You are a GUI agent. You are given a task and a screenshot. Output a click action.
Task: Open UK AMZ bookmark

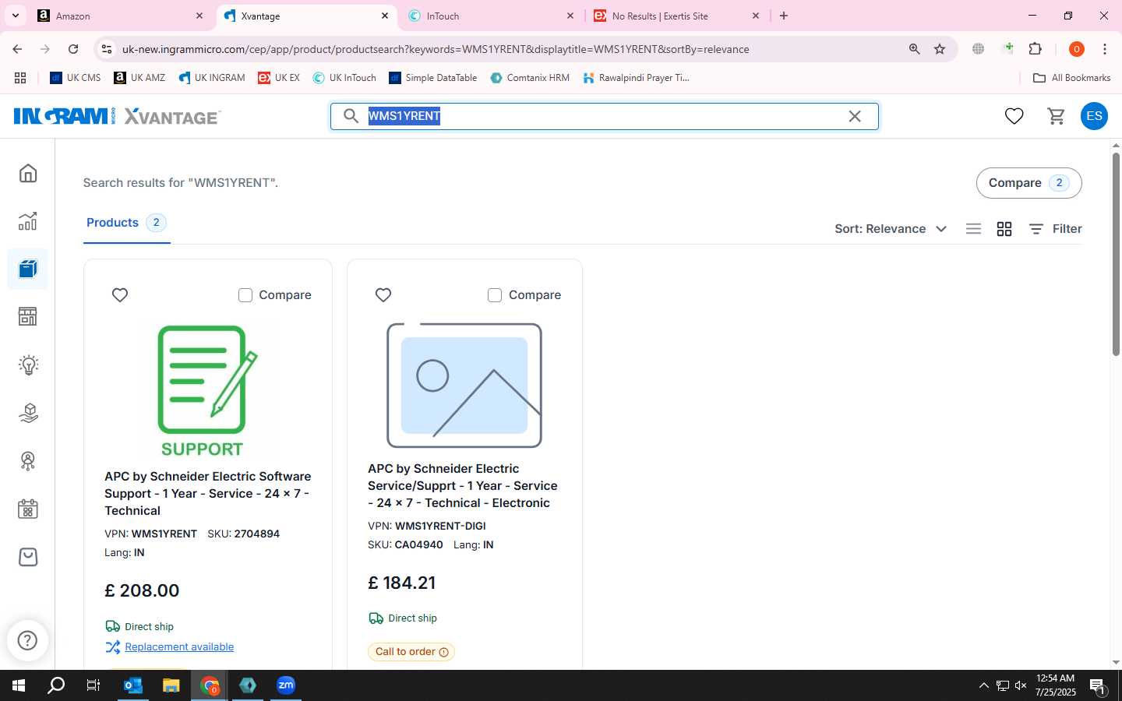pos(139,78)
